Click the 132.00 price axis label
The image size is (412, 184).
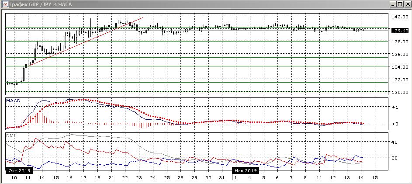(400, 80)
